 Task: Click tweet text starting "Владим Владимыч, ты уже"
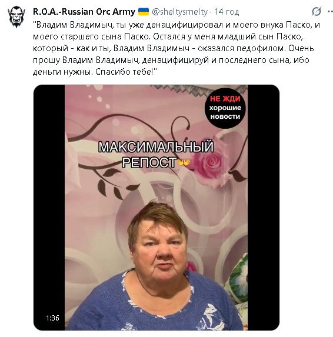pyautogui.click(x=177, y=25)
